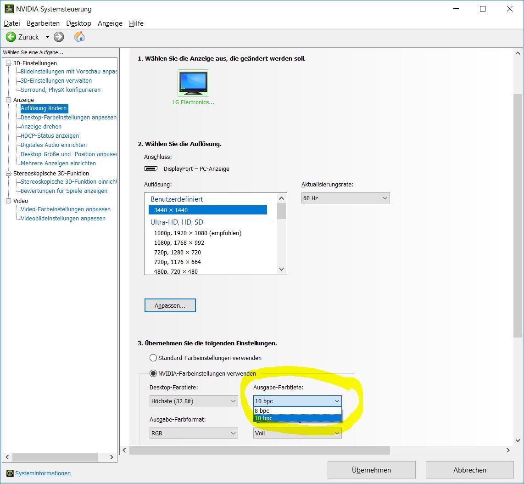This screenshot has width=524, height=484.
Task: Collapse the Anzeige tree node
Action: (9, 100)
